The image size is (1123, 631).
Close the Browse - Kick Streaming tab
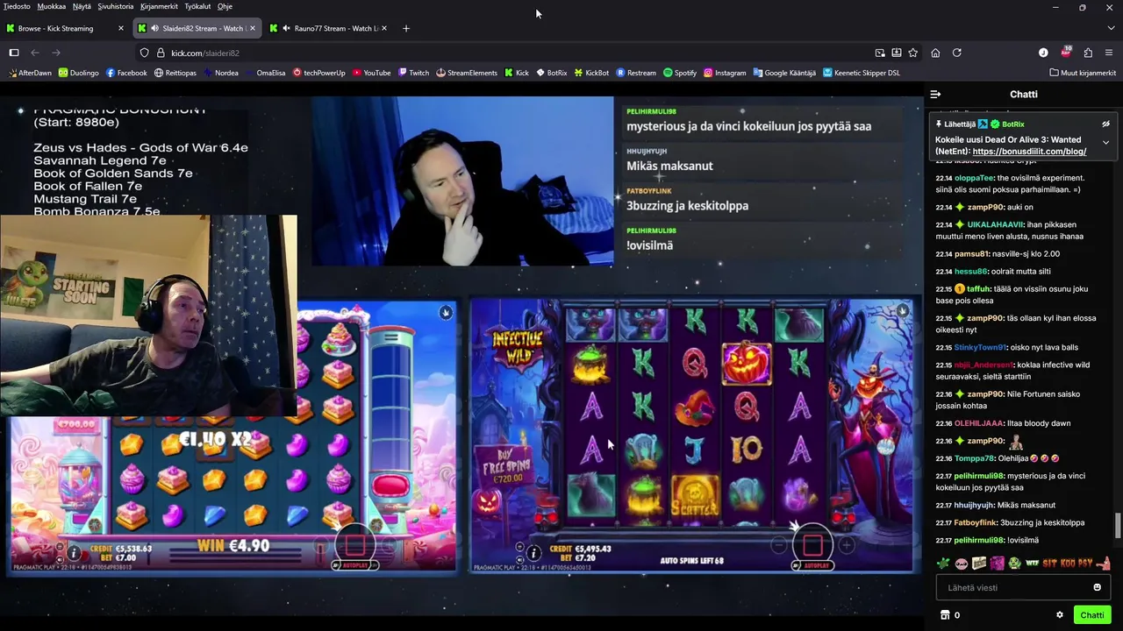(x=121, y=28)
